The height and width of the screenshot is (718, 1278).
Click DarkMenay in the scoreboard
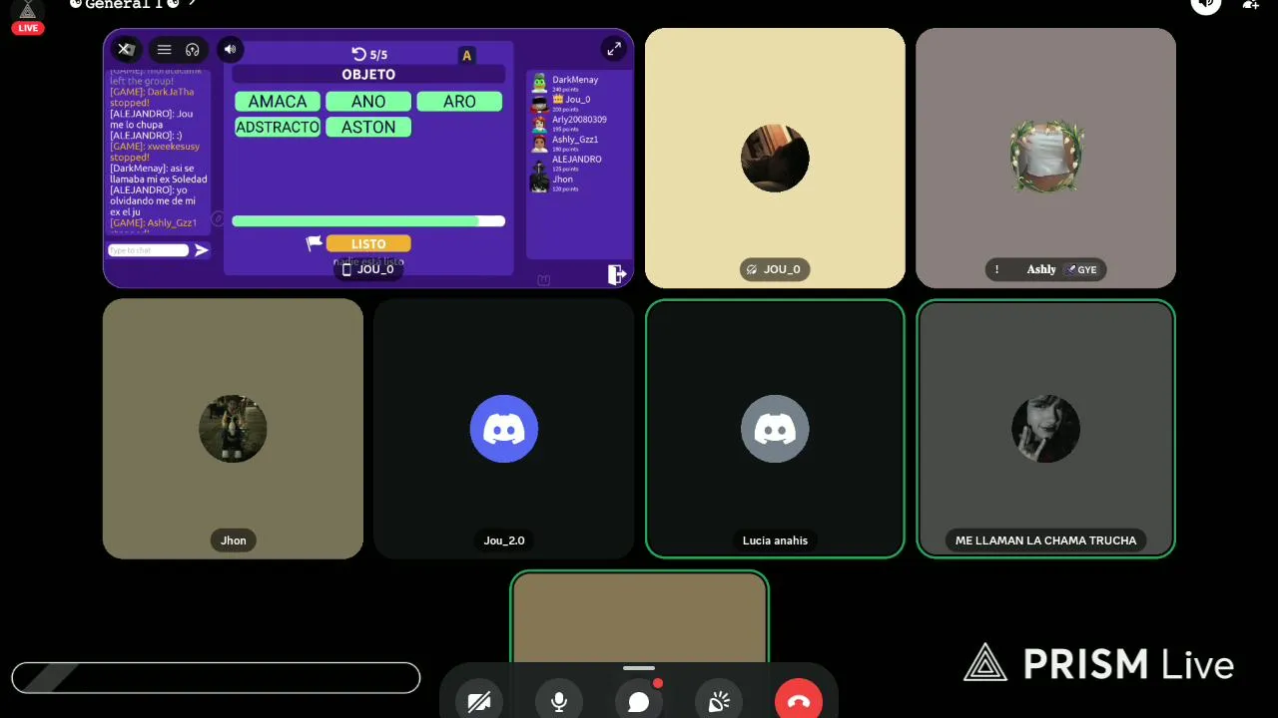coord(575,80)
